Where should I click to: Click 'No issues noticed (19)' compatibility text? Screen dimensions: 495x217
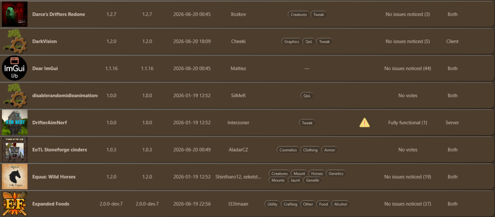coord(407,177)
